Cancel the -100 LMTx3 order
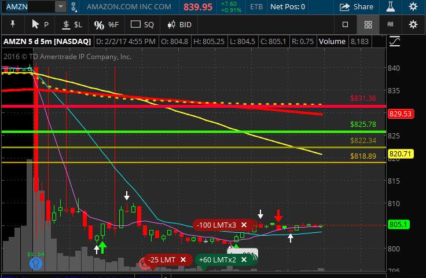Viewport: 426px width, 278px height. click(x=244, y=225)
